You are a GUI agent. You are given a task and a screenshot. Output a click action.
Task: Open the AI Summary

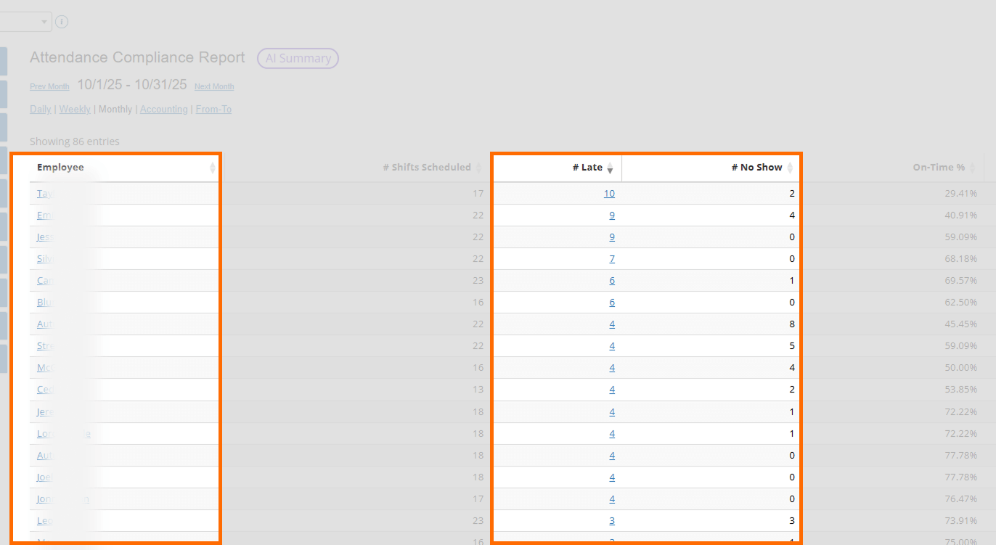coord(298,58)
